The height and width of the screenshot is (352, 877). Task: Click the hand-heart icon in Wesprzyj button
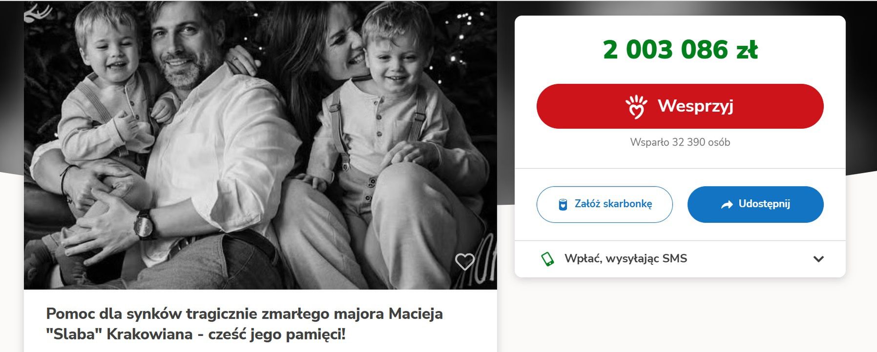[636, 107]
